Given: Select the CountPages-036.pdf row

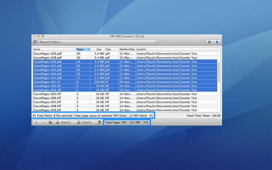Looking at the screenshot, I should pos(125,54).
